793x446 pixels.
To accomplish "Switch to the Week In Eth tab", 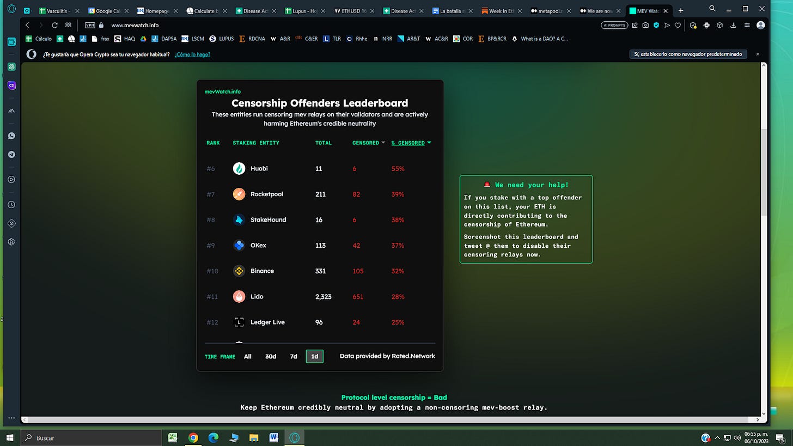I will pos(501,11).
